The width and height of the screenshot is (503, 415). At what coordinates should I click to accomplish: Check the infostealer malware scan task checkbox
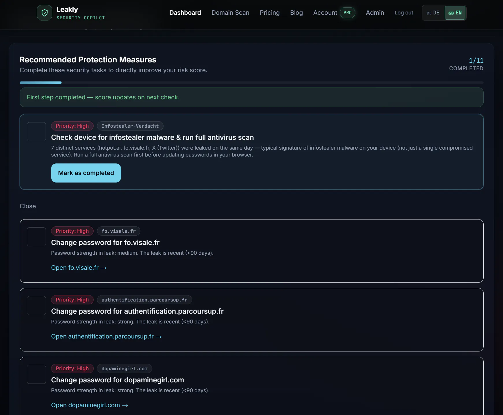(x=36, y=132)
